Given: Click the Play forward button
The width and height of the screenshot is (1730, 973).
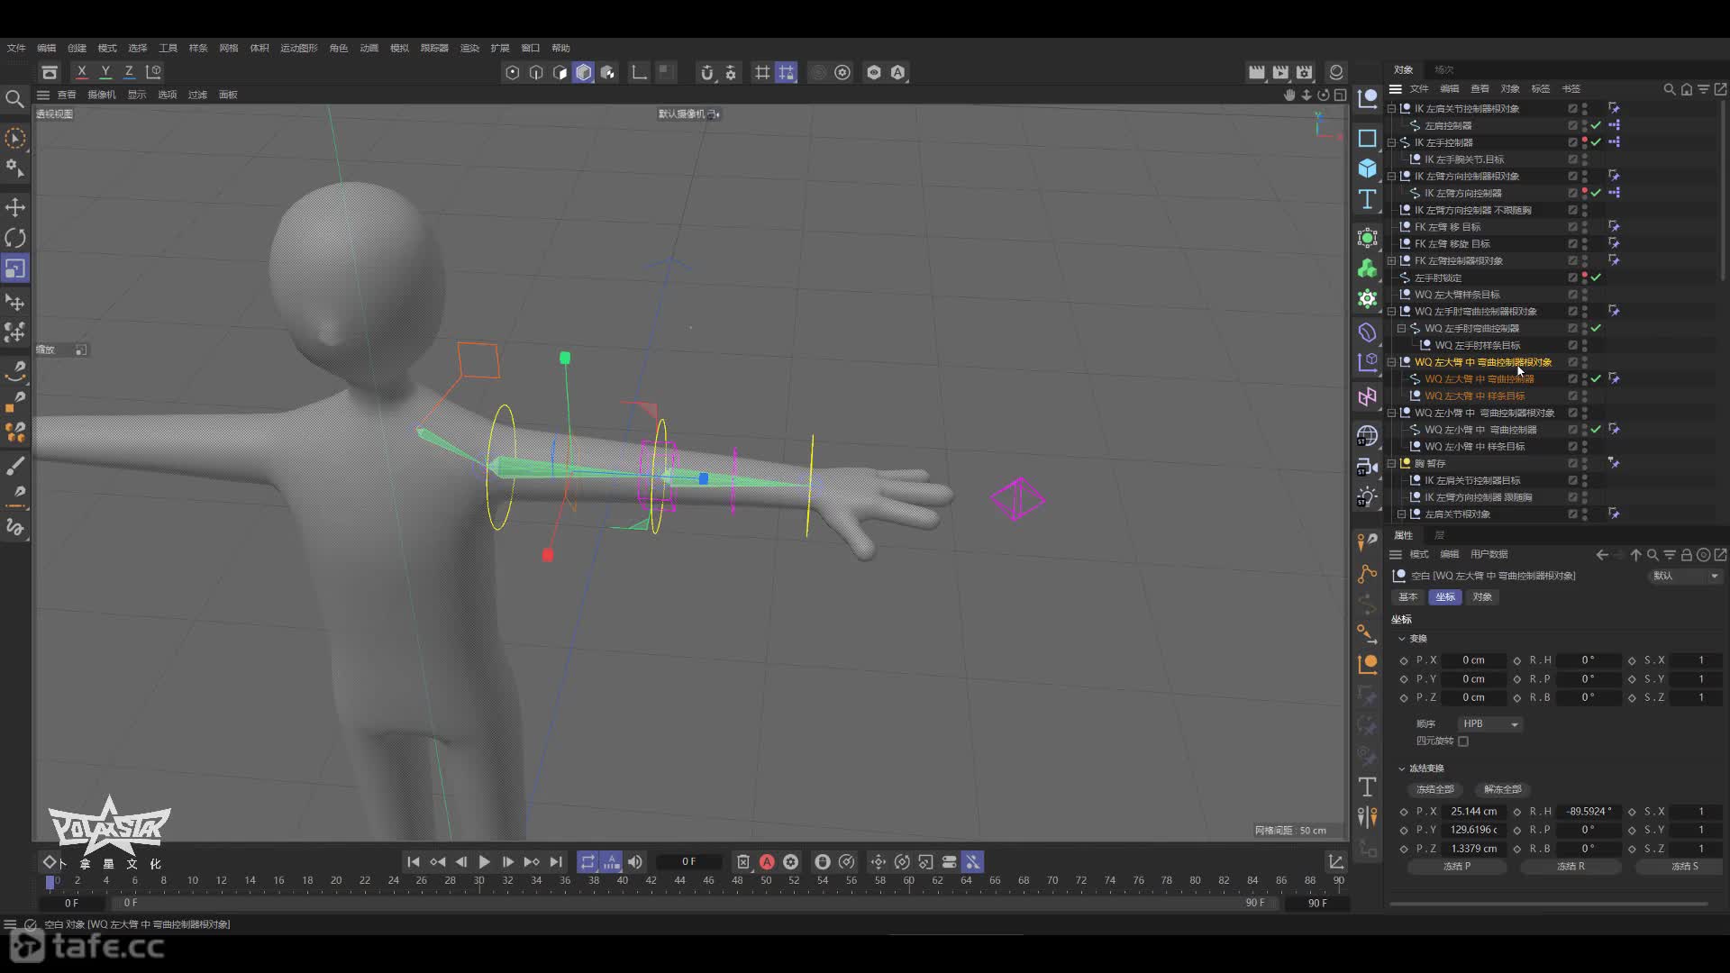Looking at the screenshot, I should (484, 862).
